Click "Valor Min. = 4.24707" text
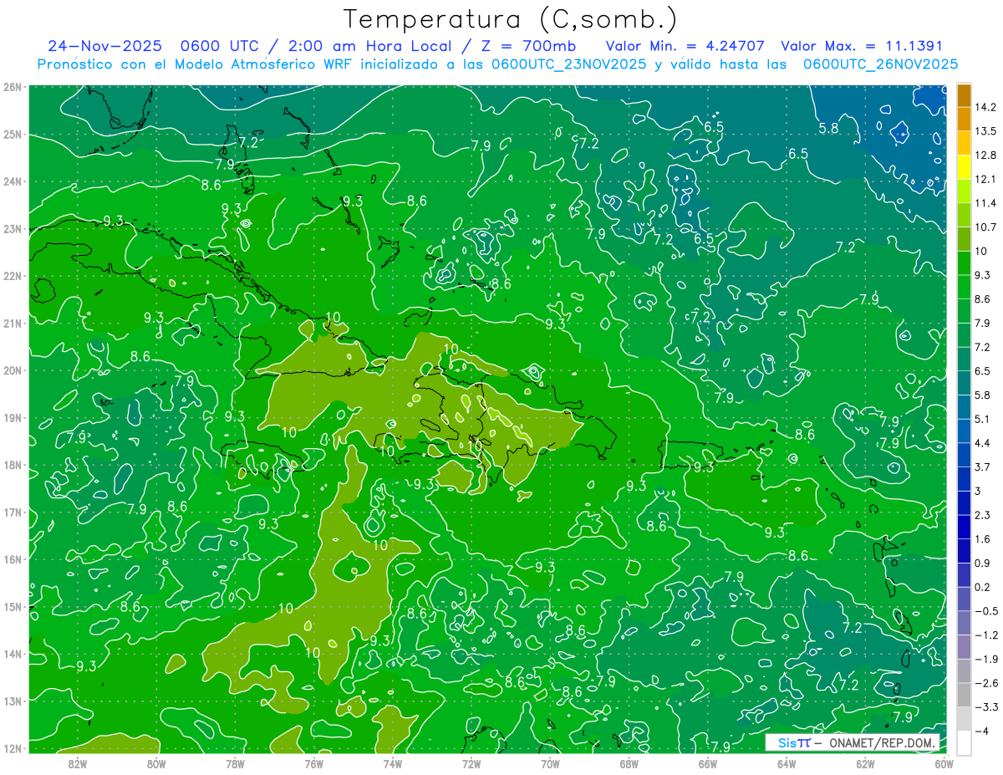 pos(685,46)
